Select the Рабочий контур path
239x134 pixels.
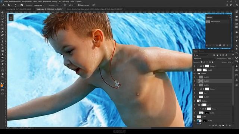pyautogui.click(x=218, y=22)
